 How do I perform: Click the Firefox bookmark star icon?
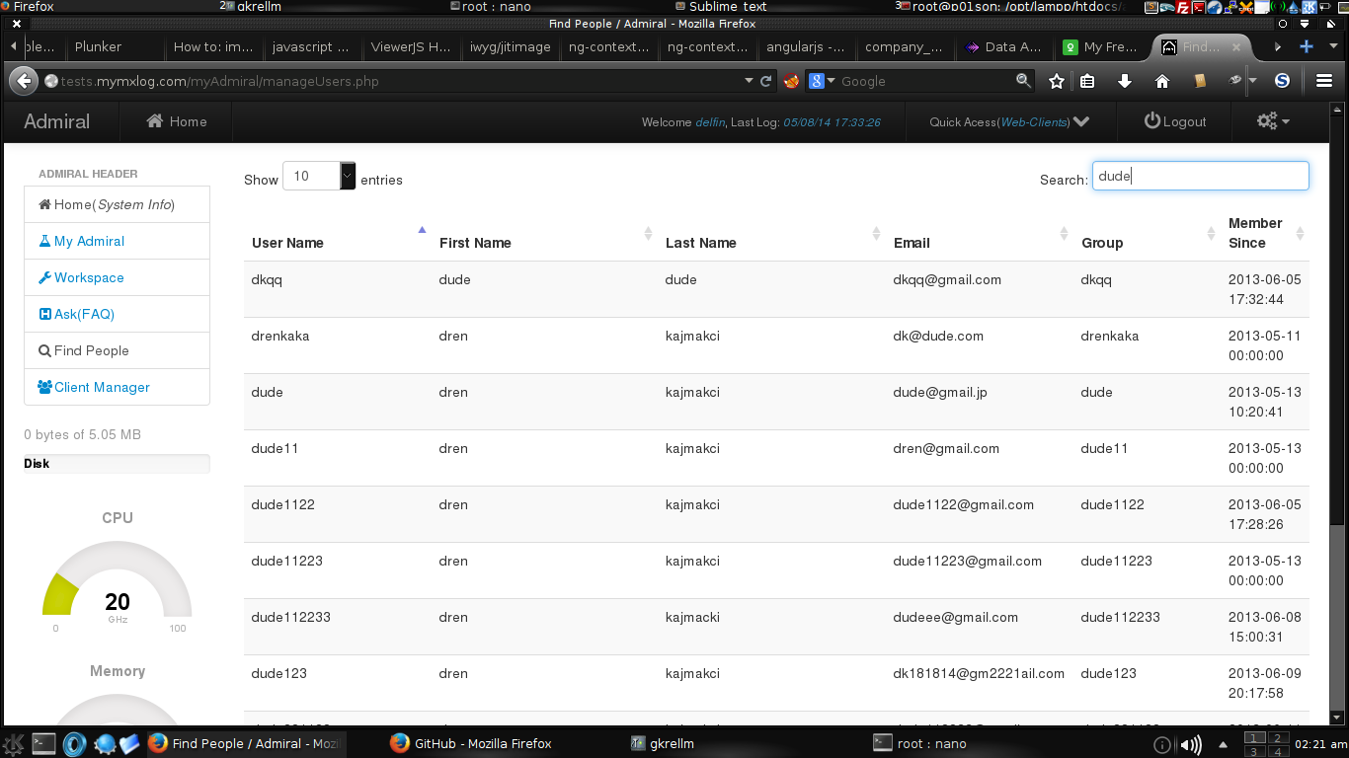1056,81
